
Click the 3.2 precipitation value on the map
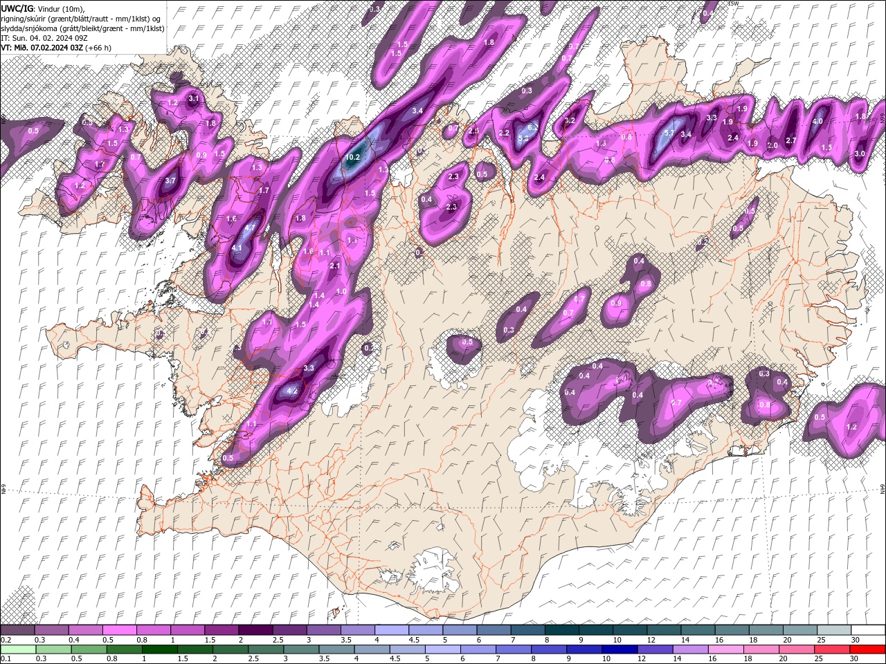[x=570, y=120]
